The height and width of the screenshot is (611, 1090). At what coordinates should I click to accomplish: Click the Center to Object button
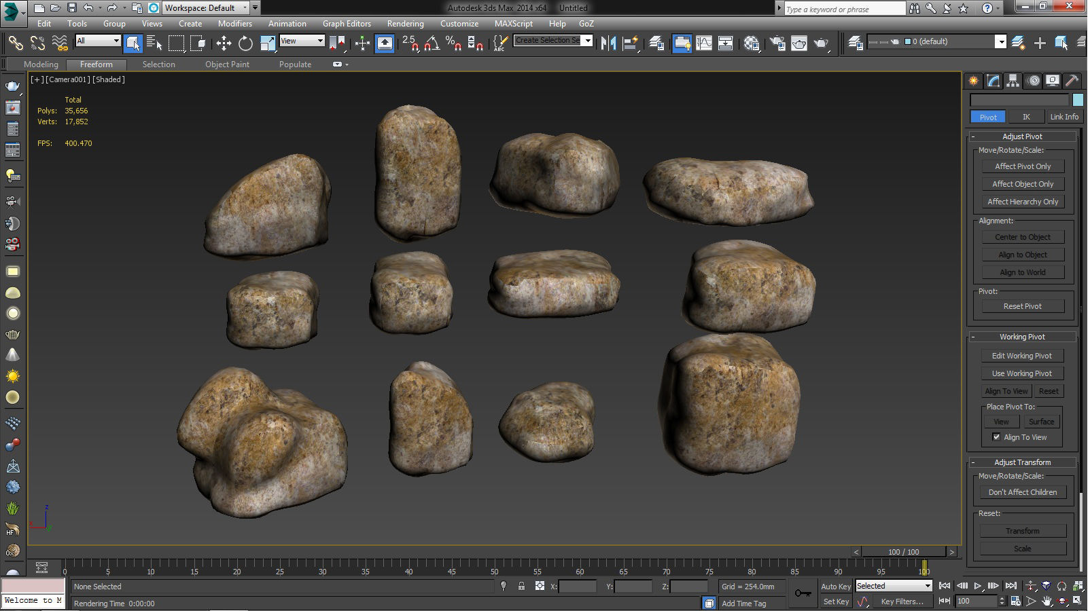click(1023, 237)
